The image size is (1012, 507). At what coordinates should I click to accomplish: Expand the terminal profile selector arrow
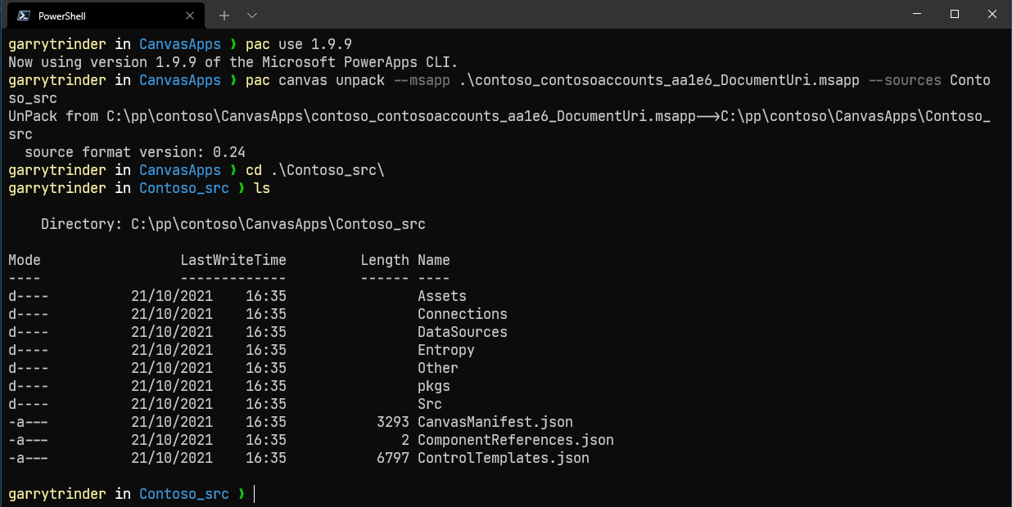point(251,15)
